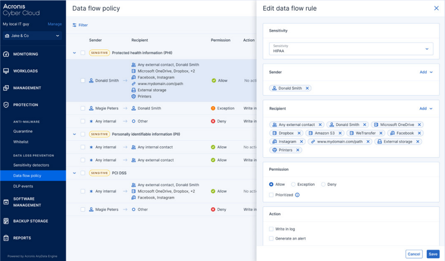
Task: Check the Generate an alert option
Action: tap(271, 239)
